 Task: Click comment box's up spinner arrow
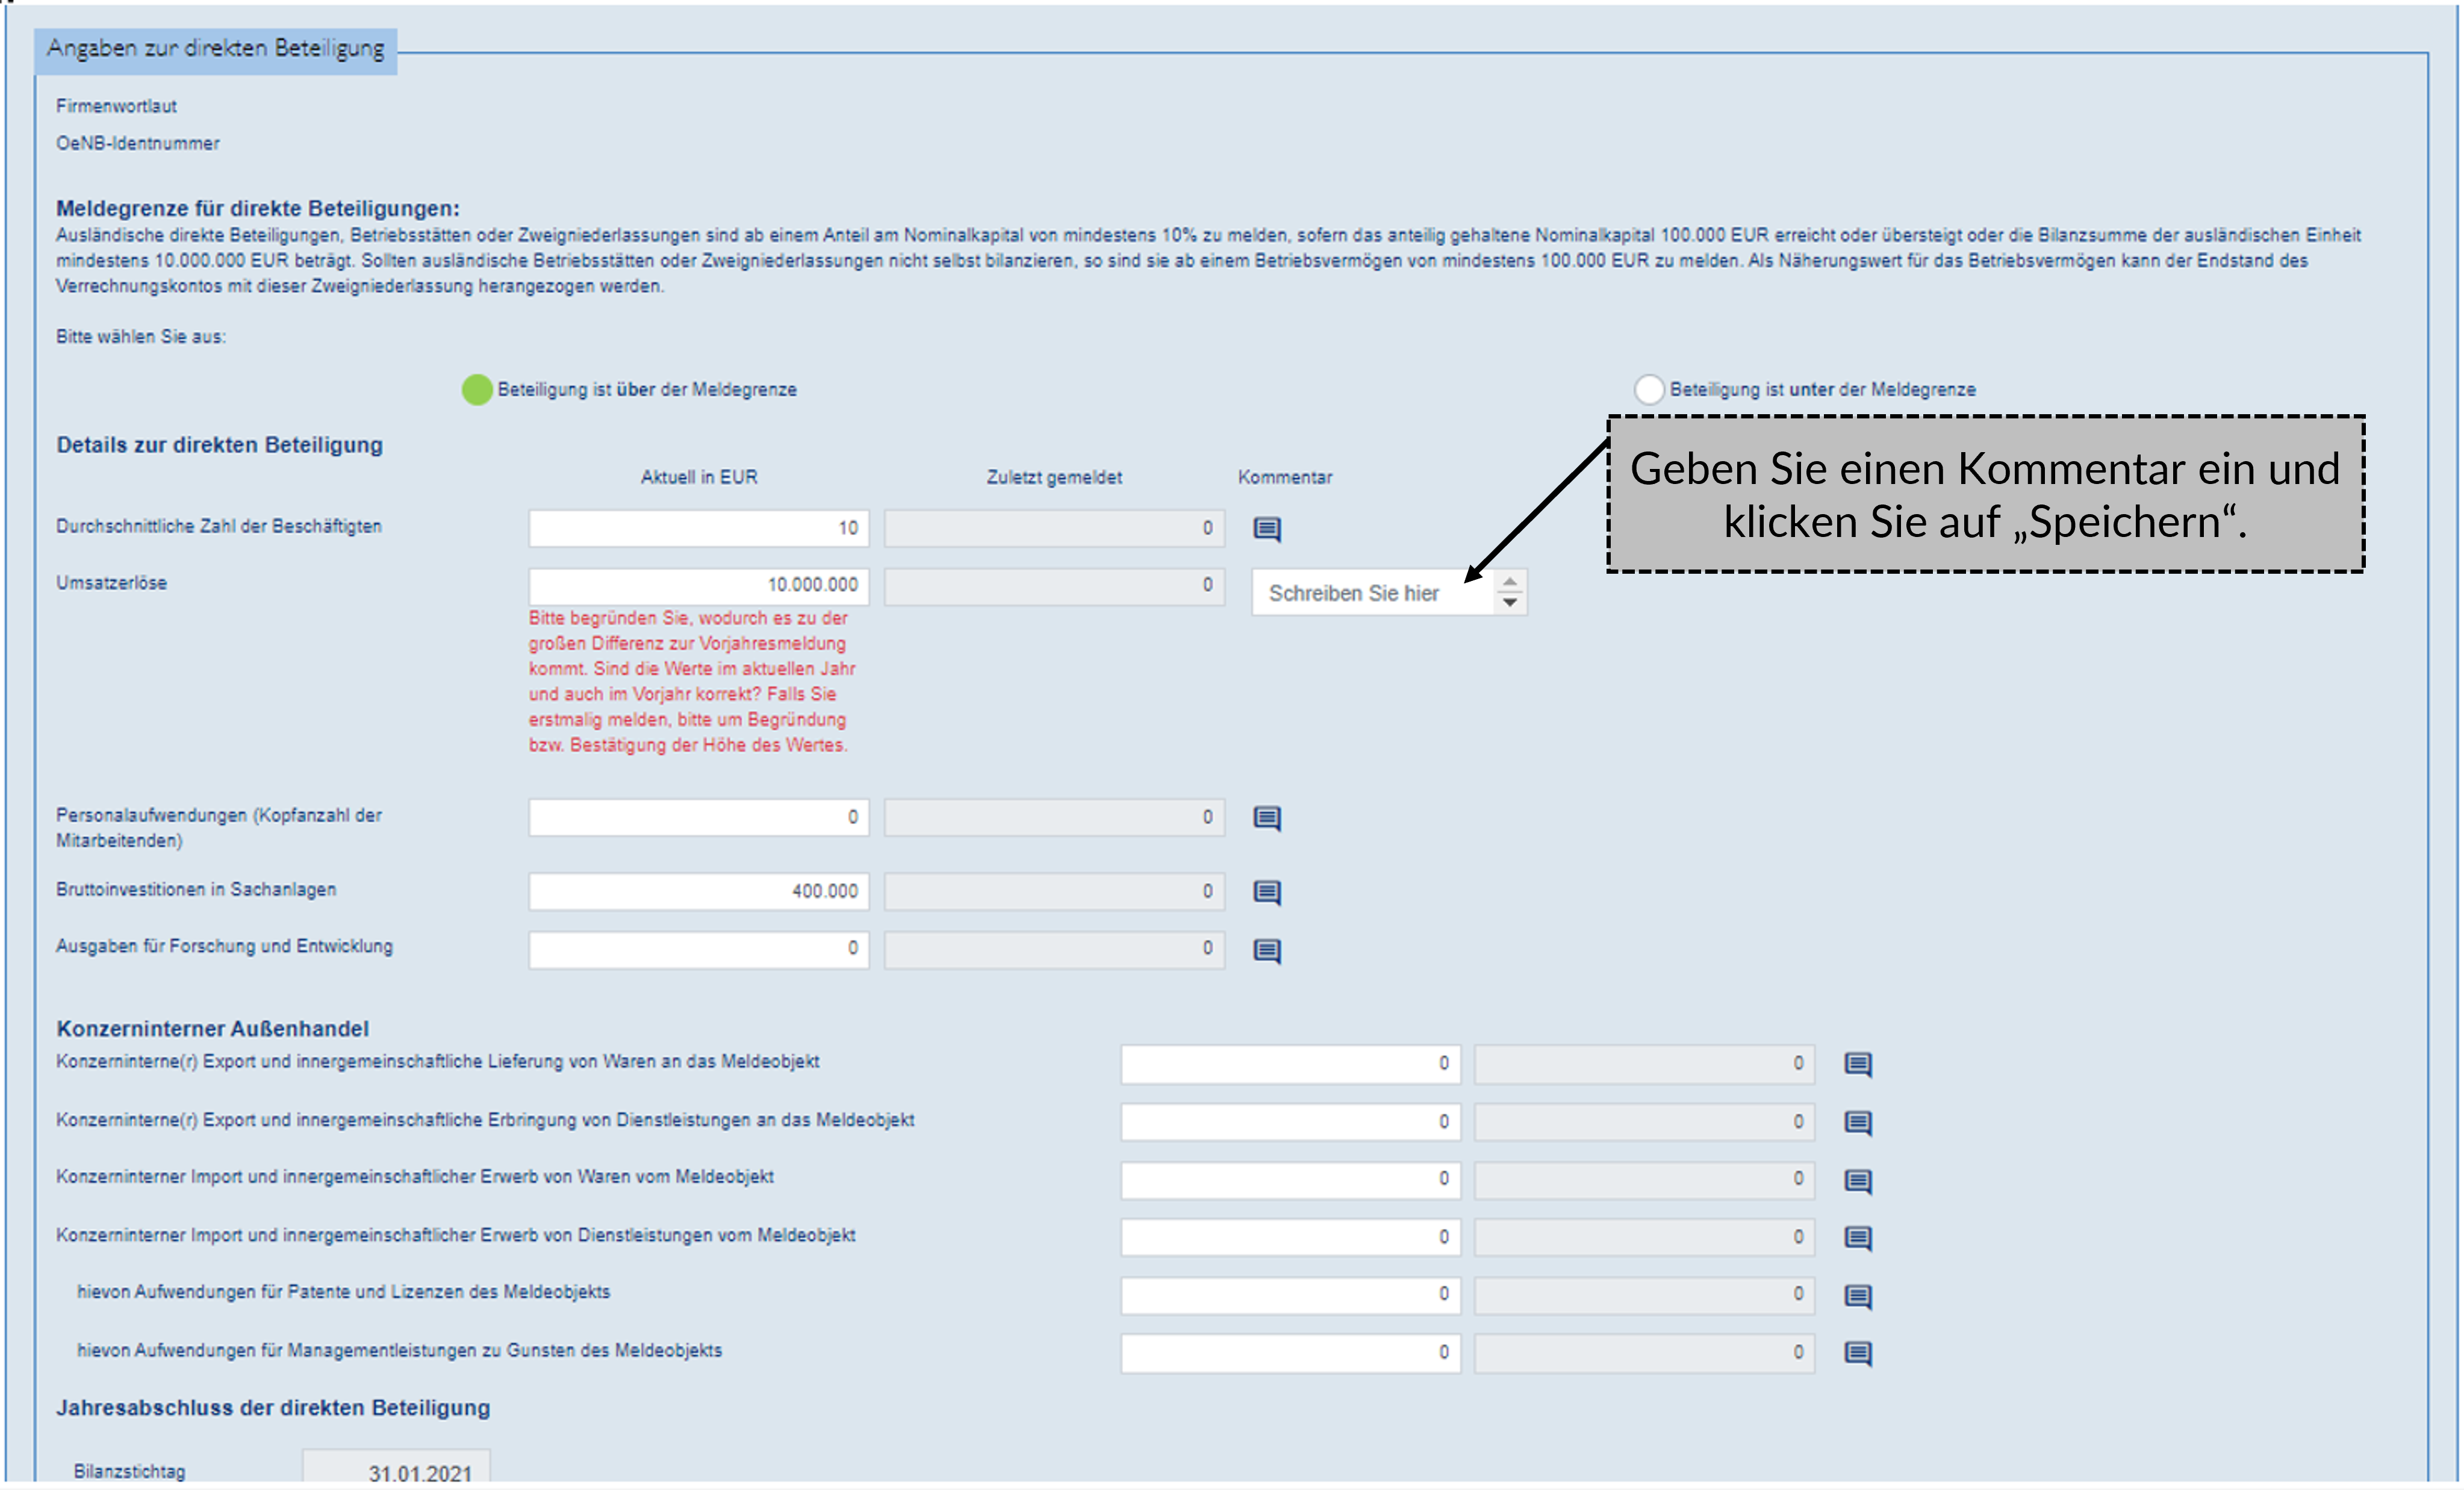tap(1510, 582)
